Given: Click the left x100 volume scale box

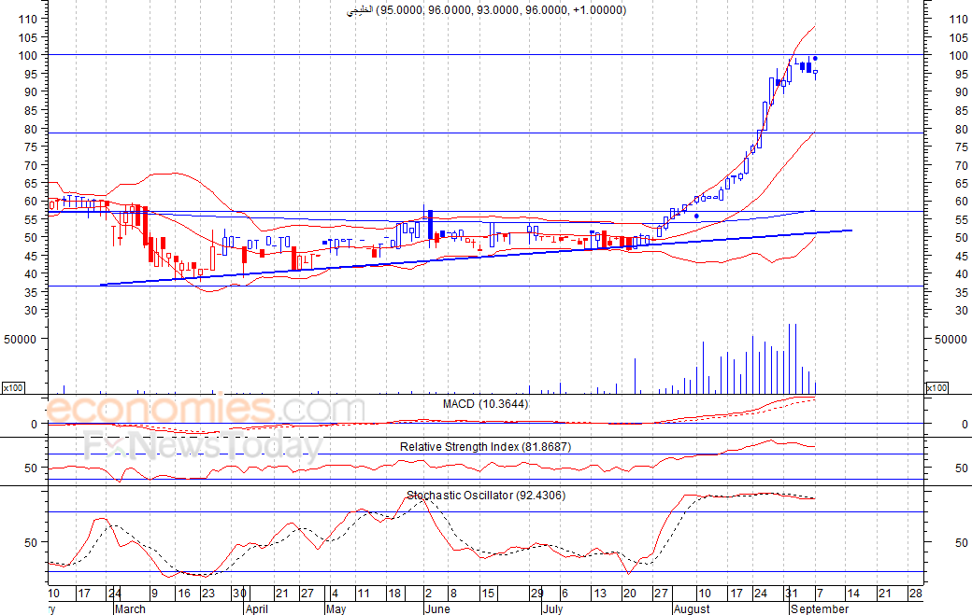Looking at the screenshot, I should click(x=13, y=387).
